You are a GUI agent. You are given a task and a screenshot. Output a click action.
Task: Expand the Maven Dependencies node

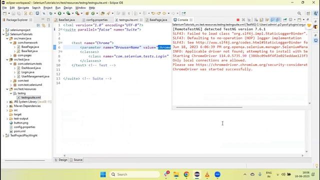coord(7,106)
